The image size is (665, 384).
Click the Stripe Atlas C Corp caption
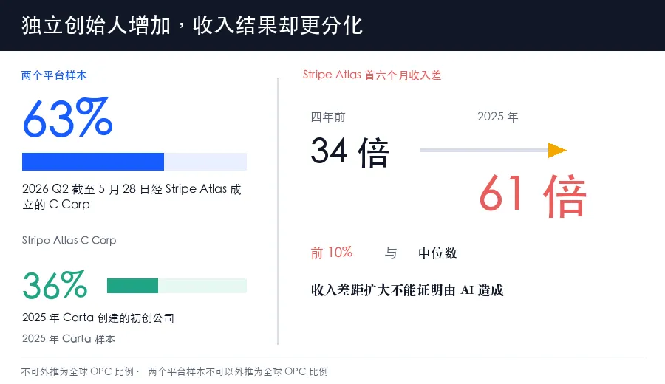point(69,240)
